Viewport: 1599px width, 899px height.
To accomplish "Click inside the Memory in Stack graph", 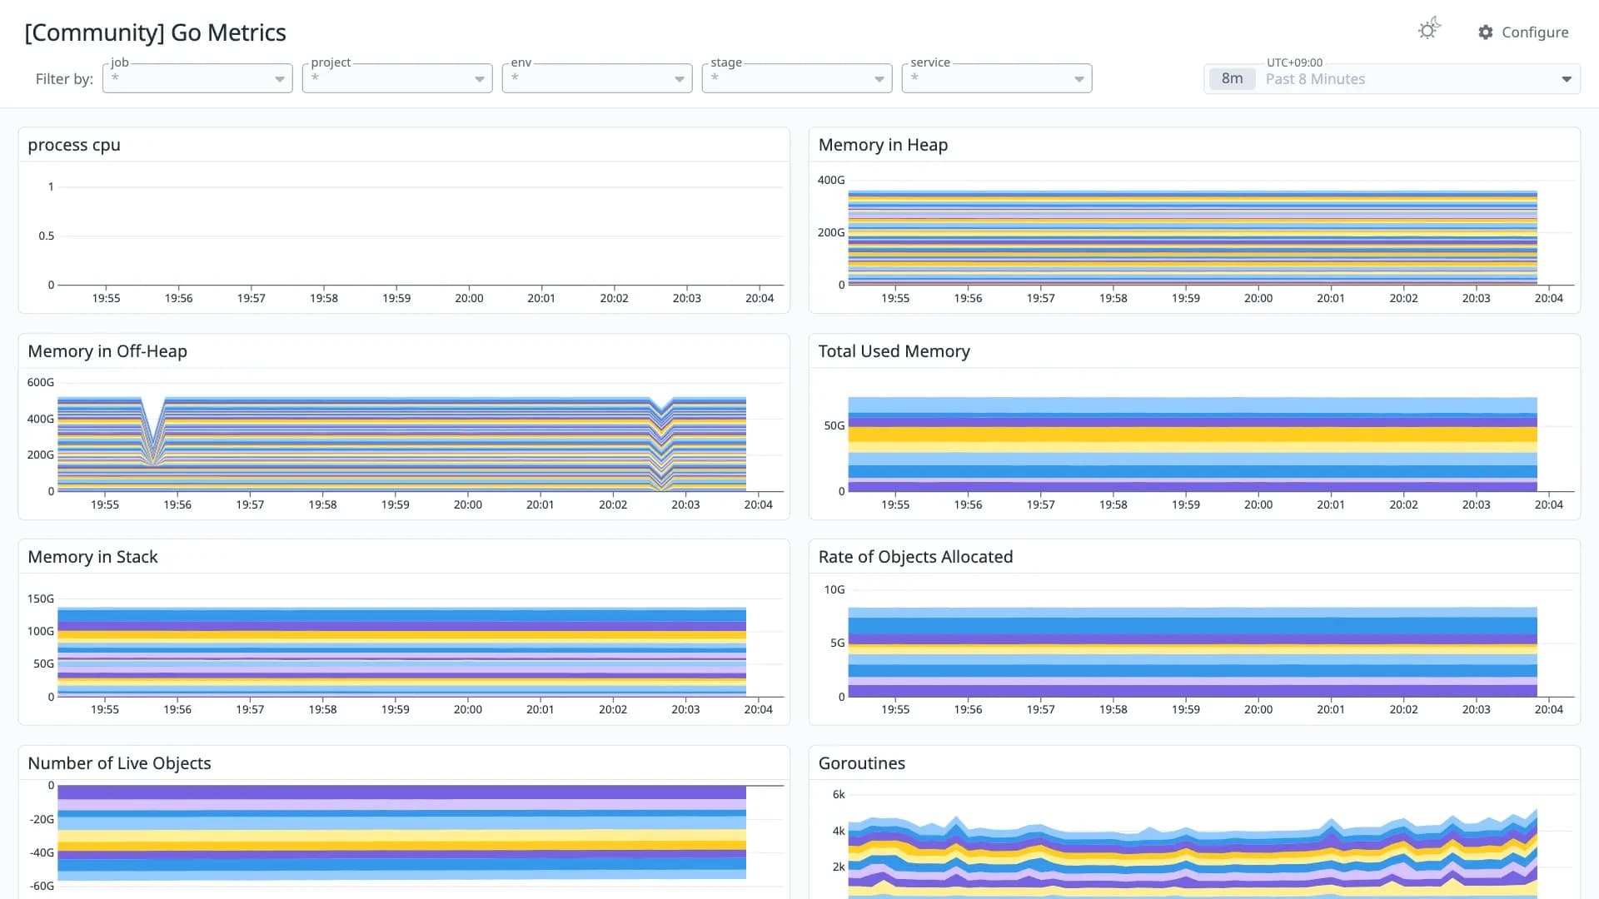I will (401, 652).
